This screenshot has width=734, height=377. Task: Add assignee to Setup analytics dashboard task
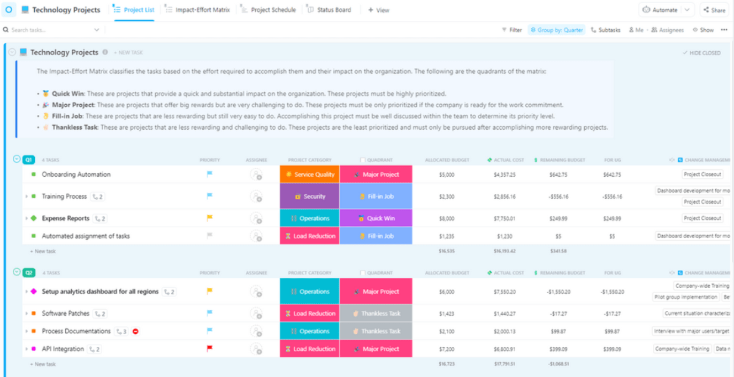coord(256,292)
